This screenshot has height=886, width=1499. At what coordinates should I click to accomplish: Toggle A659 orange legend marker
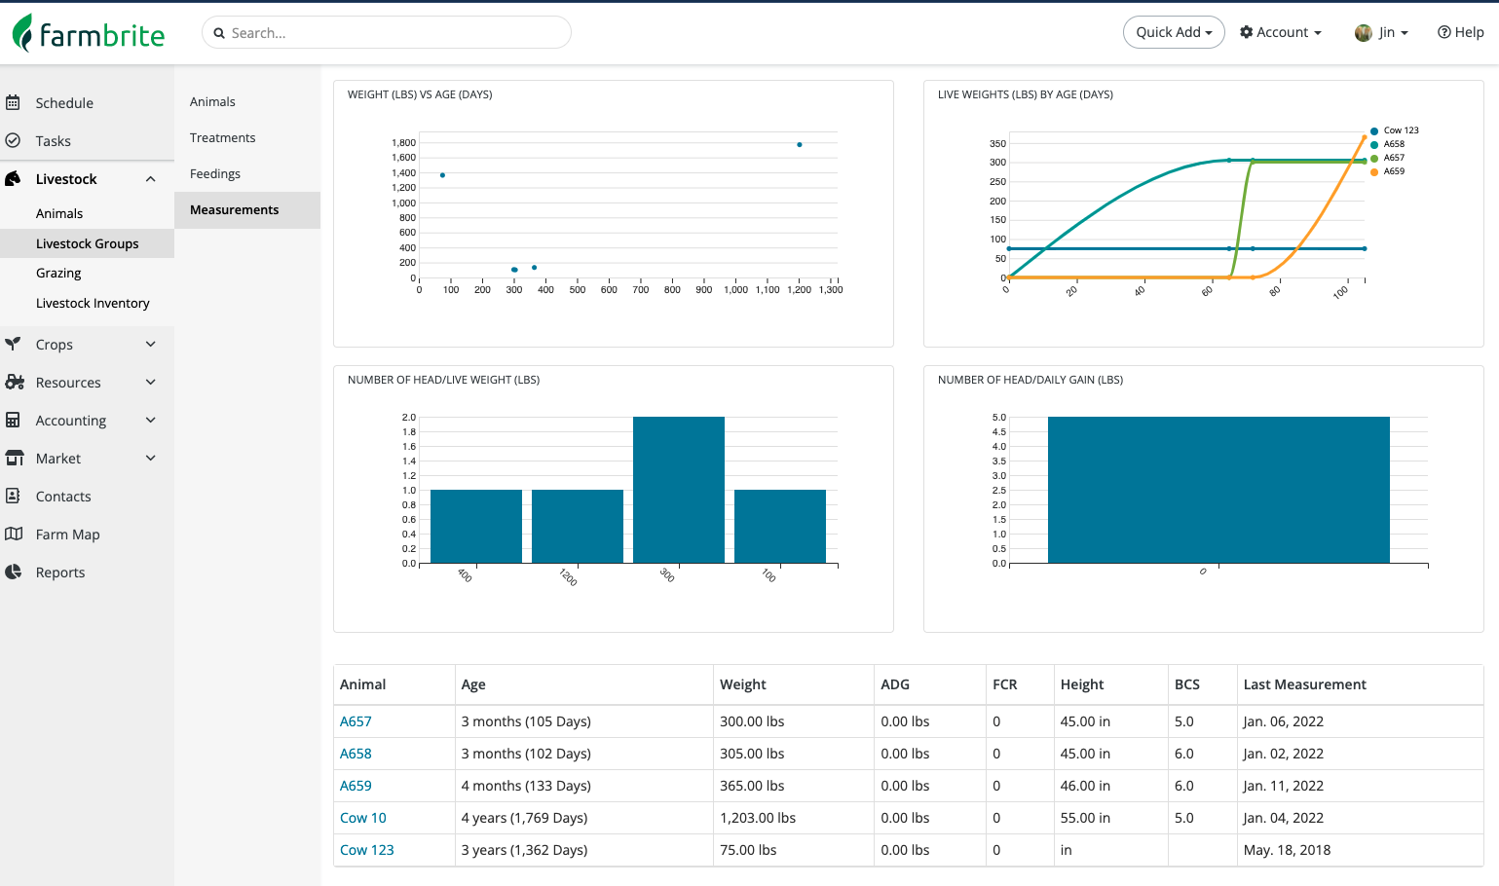pos(1374,171)
